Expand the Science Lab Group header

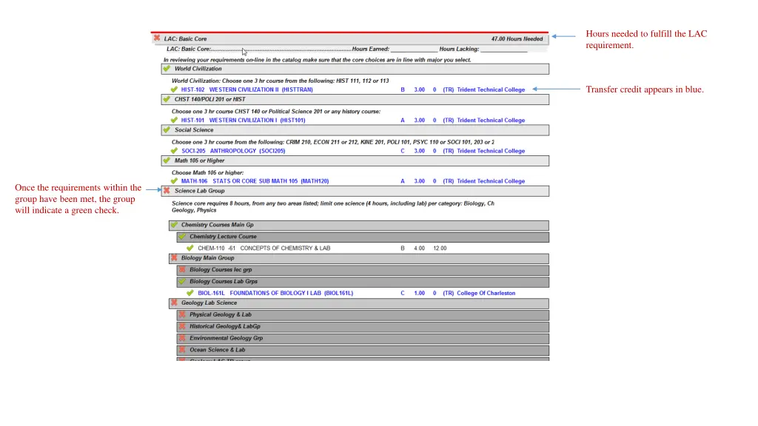[355, 192]
